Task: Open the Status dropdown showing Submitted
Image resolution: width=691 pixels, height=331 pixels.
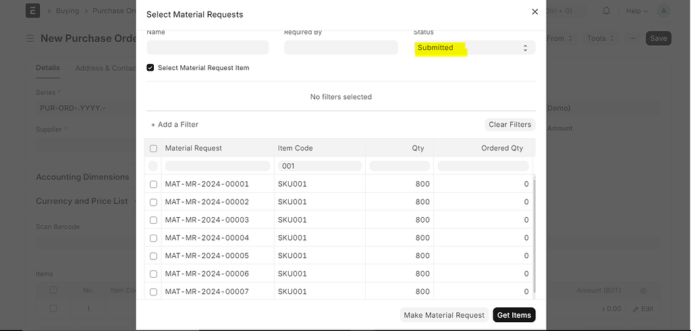Action: tap(474, 48)
